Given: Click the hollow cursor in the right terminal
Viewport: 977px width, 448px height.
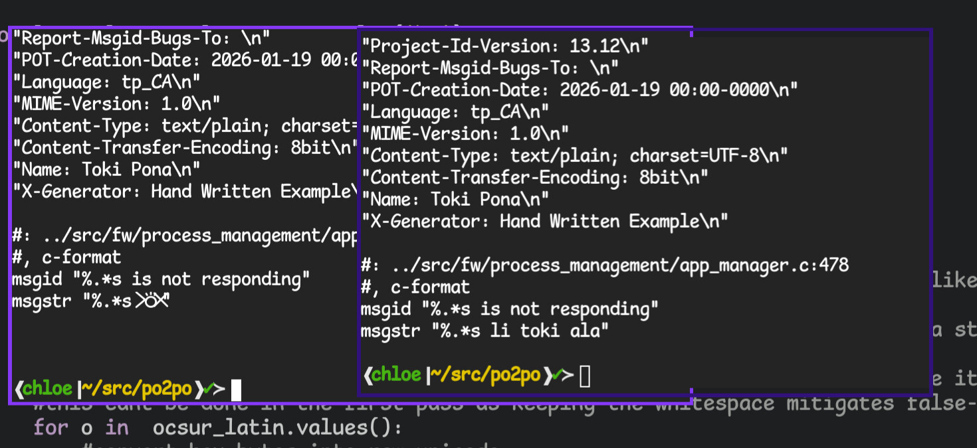Looking at the screenshot, I should [585, 376].
